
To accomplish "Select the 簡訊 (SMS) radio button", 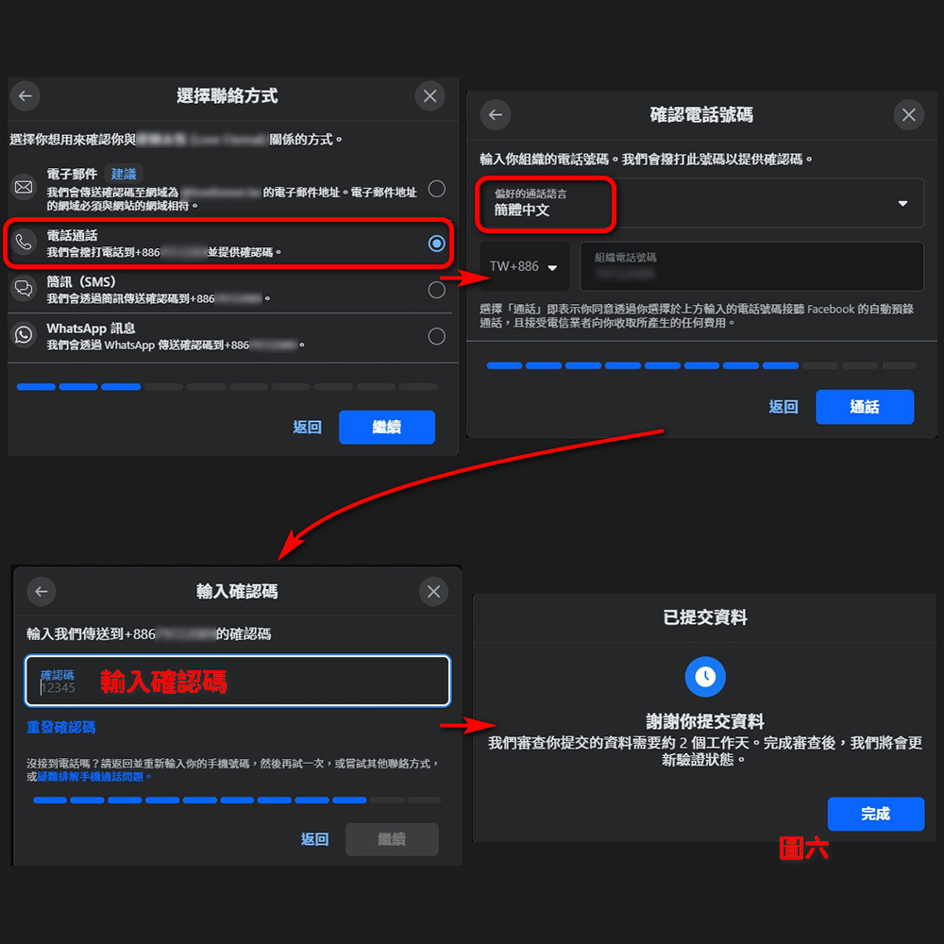I will click(436, 290).
